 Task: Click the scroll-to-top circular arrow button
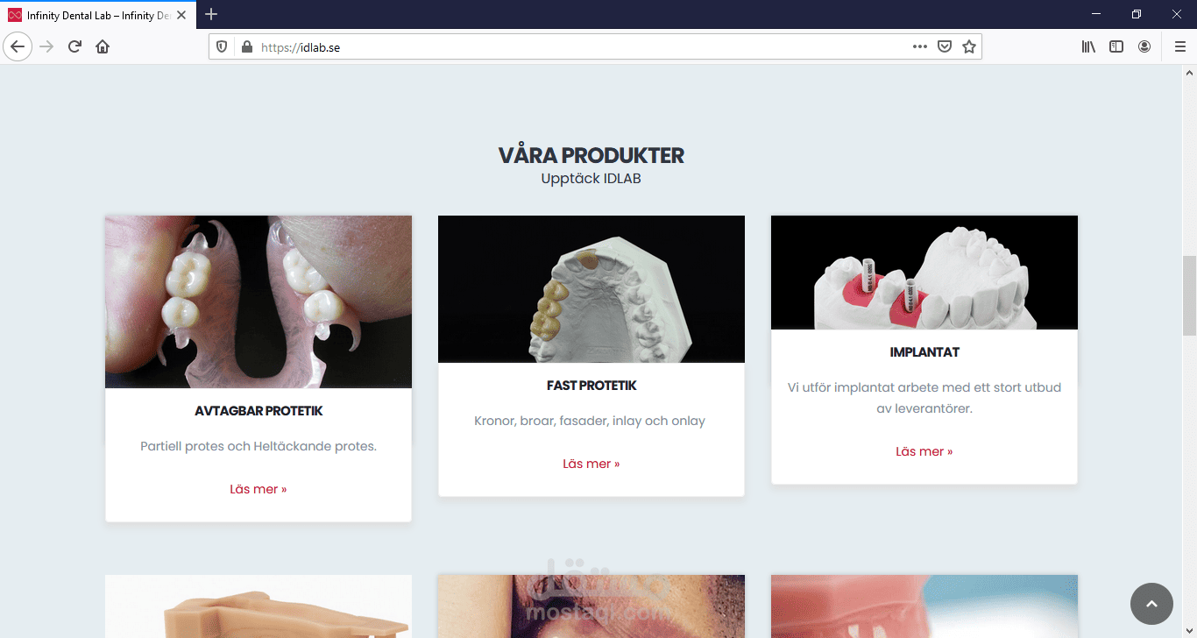click(1151, 604)
